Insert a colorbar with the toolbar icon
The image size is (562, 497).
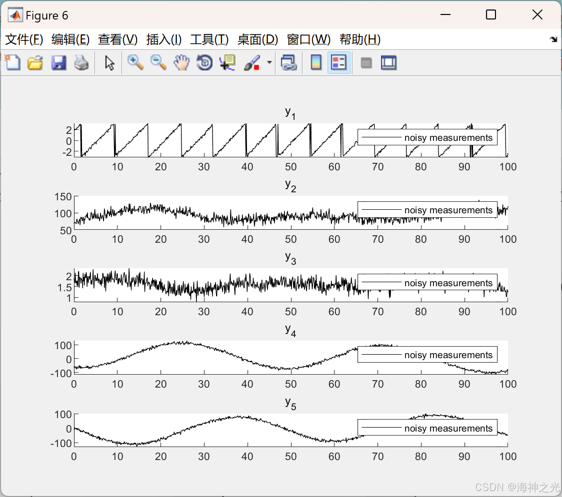point(316,62)
